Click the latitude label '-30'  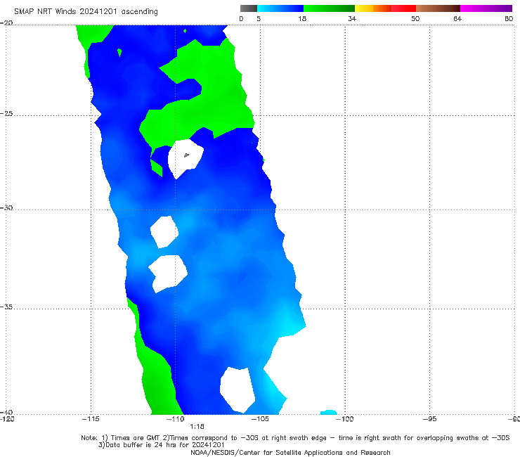[6, 207]
